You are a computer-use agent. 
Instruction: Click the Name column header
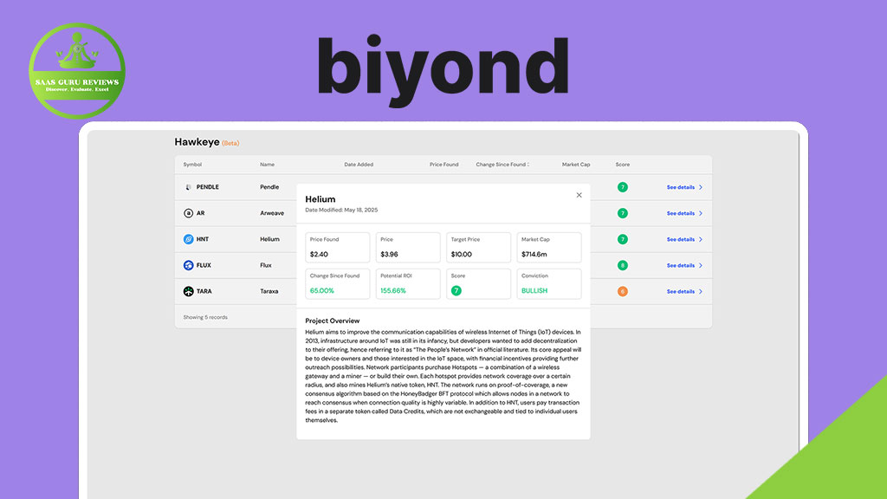267,165
